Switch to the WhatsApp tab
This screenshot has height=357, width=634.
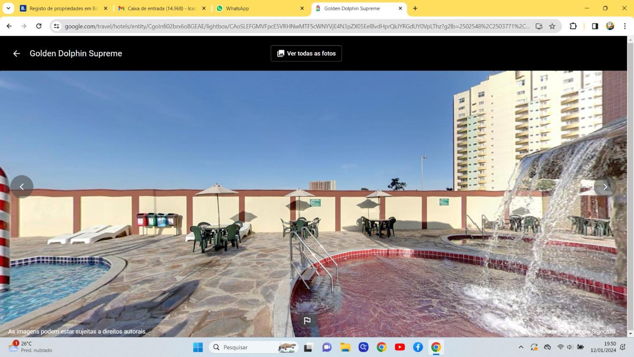click(260, 9)
